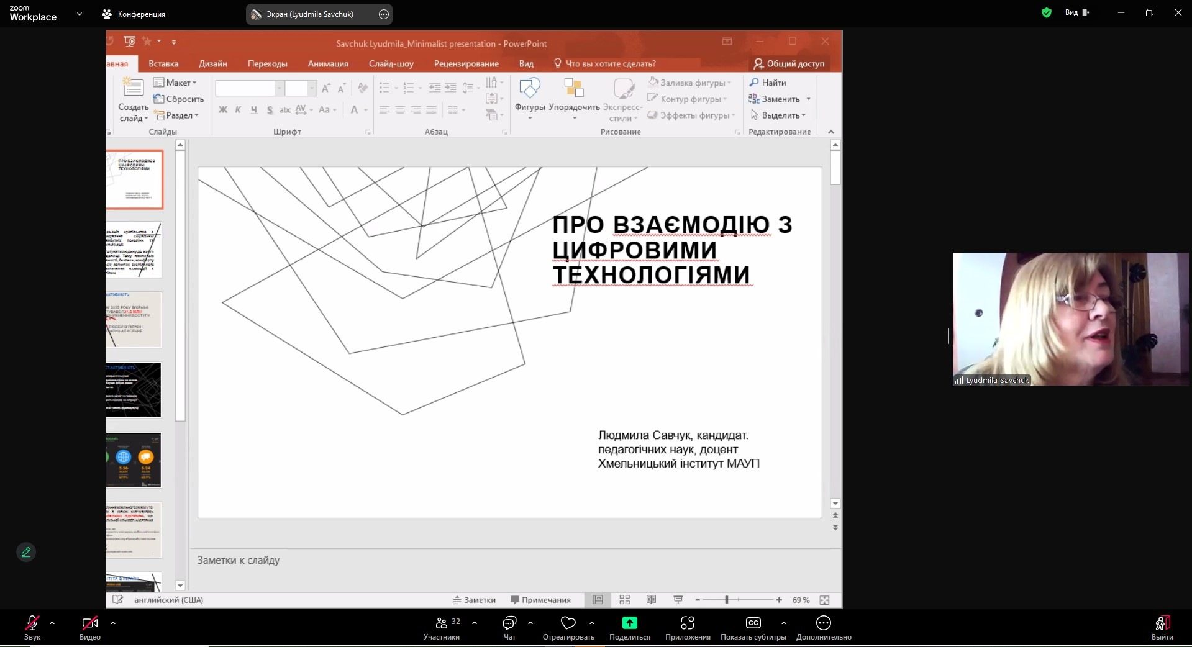This screenshot has width=1192, height=647.
Task: Unmute microphone with Звук button
Action: coord(32,623)
